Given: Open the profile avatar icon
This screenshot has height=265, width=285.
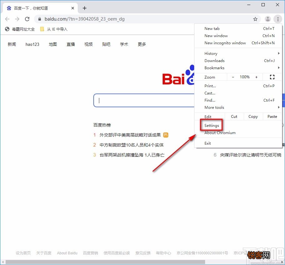Looking at the screenshot, I should click(x=268, y=19).
